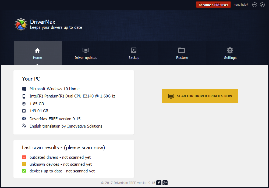
Task: Click keeps your drivers up to date tagline
Action: pos(56,27)
